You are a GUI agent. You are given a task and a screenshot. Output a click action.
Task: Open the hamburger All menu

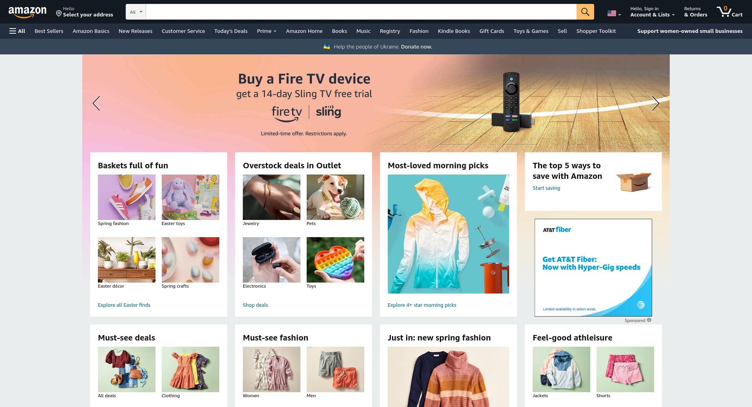[17, 31]
